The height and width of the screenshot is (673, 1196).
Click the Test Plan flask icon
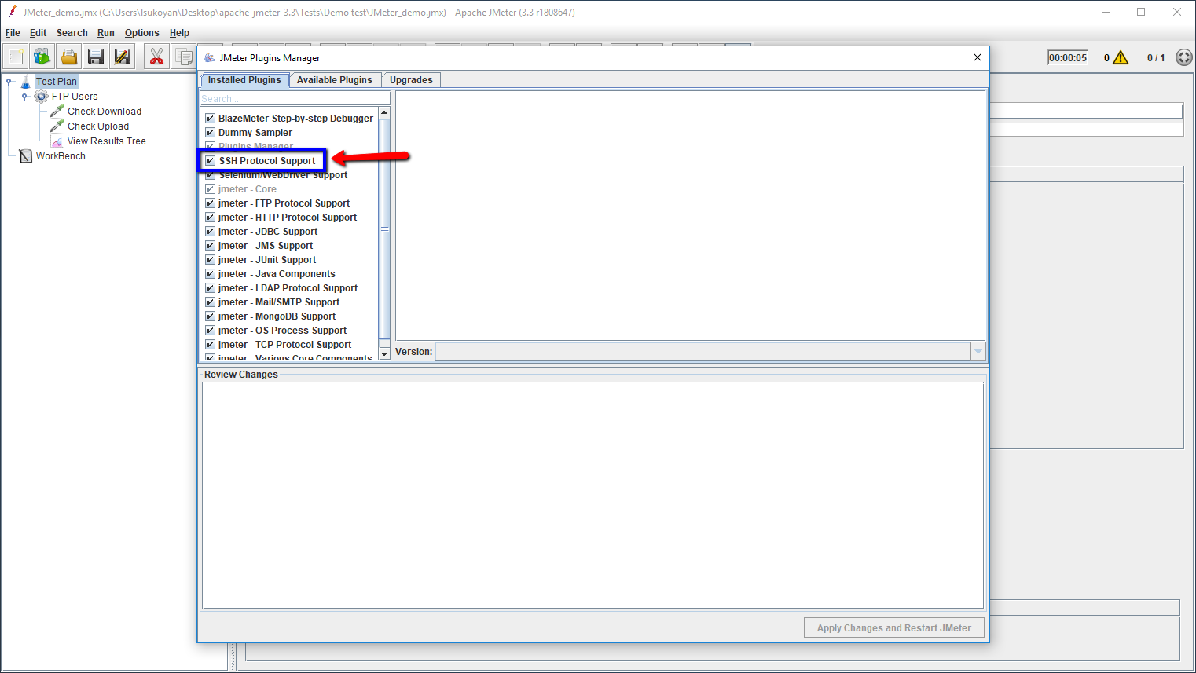pyautogui.click(x=26, y=82)
